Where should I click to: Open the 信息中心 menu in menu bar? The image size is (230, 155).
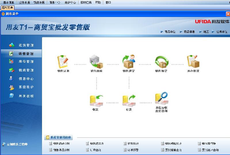tap(55, 3)
